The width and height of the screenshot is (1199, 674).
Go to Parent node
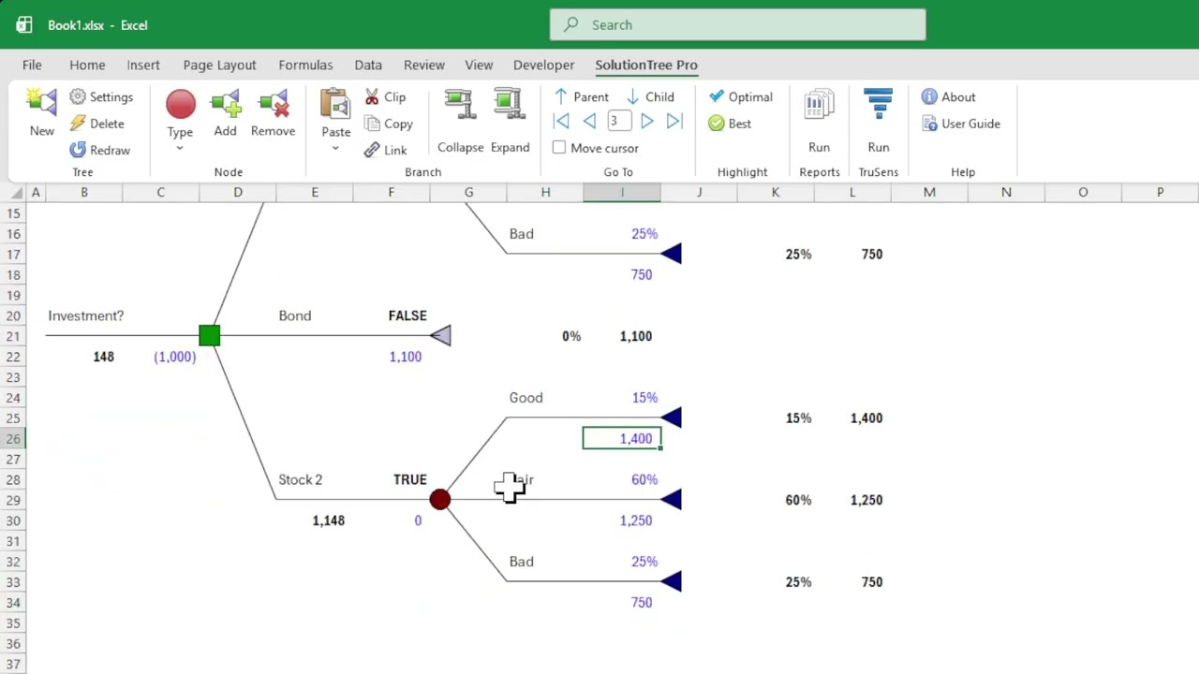coord(581,97)
